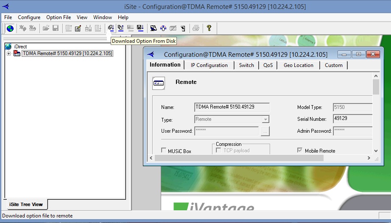Click the second greyed connect icon before folder
This screenshot has width=391, height=223.
(x=33, y=28)
